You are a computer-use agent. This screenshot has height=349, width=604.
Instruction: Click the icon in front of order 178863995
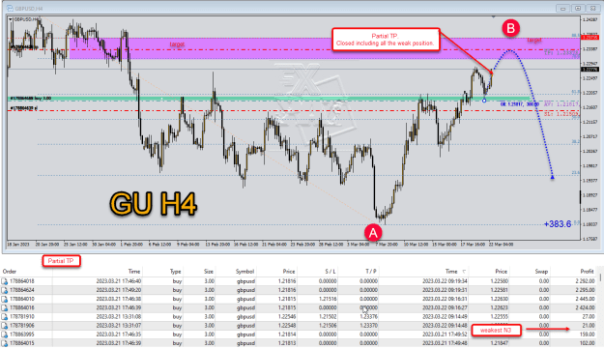coord(5,334)
